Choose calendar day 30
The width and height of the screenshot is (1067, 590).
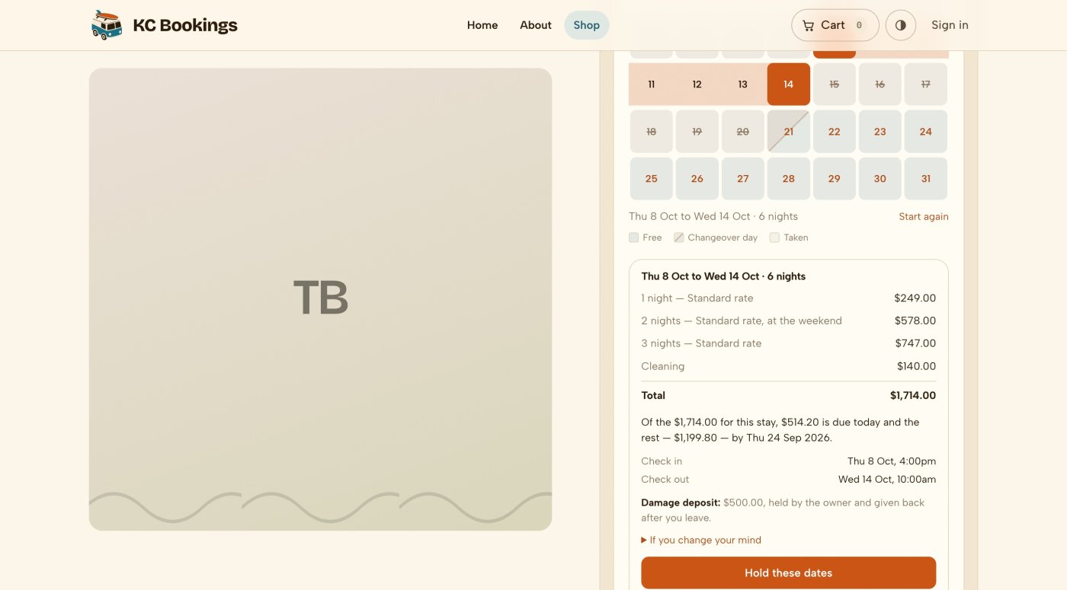[x=880, y=178]
